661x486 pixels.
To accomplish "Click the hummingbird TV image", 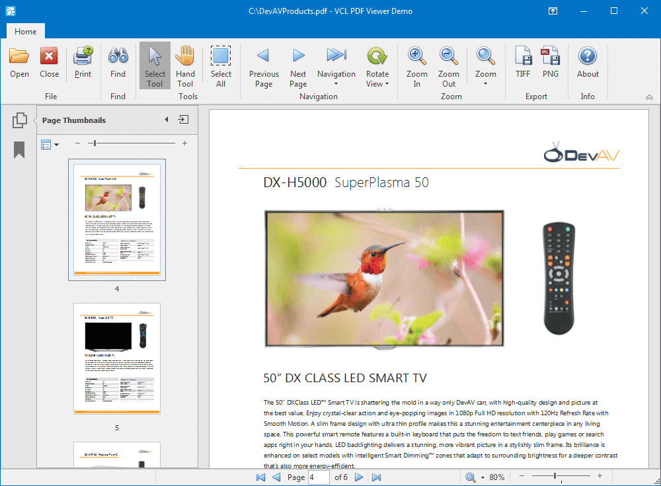I will (x=384, y=278).
